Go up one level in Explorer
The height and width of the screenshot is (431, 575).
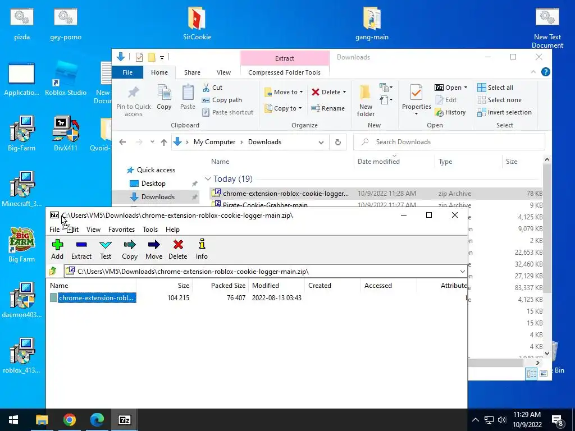[x=164, y=142]
